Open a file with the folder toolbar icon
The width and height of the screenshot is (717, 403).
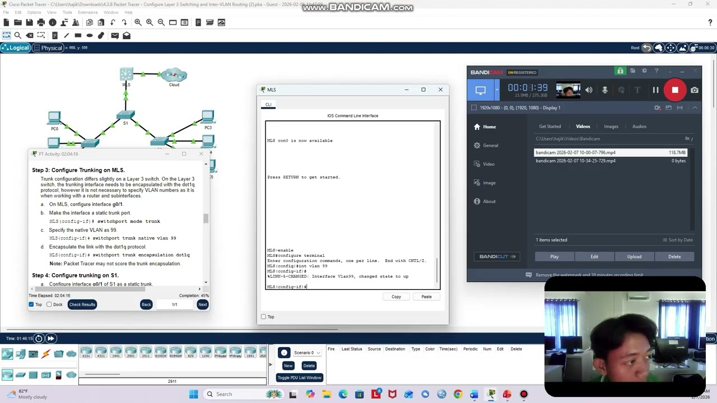point(18,22)
